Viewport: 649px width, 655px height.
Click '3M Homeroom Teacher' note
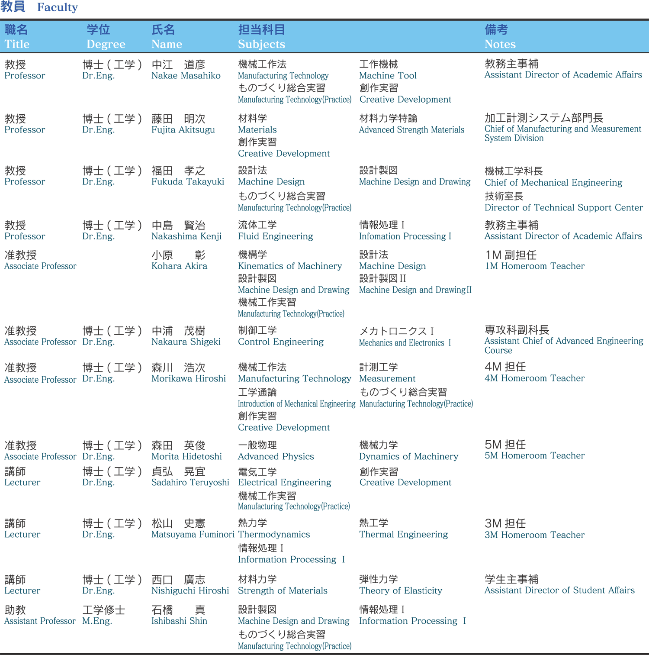(x=534, y=535)
